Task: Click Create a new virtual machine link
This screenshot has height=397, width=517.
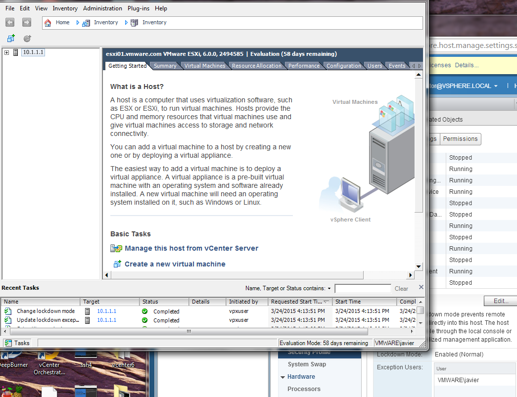Action: [x=175, y=264]
